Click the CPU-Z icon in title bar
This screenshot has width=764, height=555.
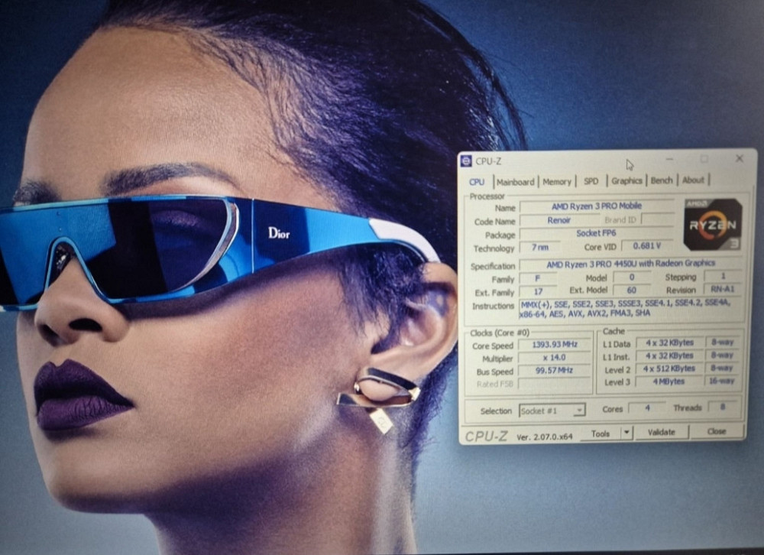click(x=466, y=161)
